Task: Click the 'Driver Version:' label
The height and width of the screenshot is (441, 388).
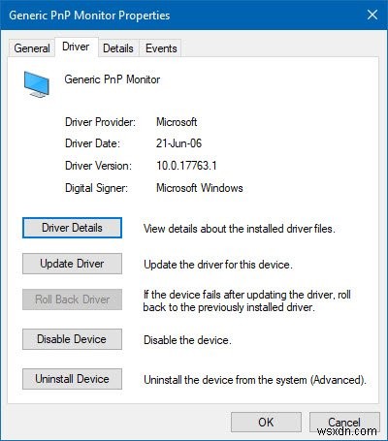Action: click(x=98, y=166)
